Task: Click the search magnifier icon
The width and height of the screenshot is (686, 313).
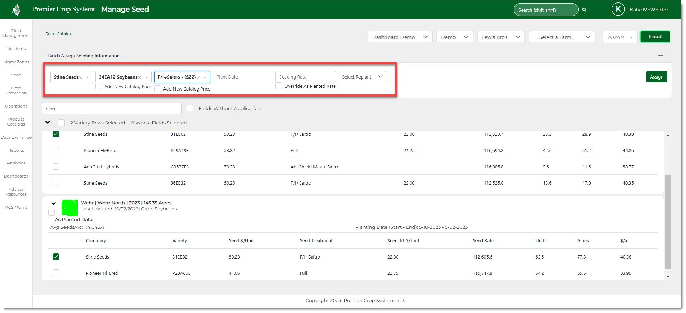Action: click(584, 10)
